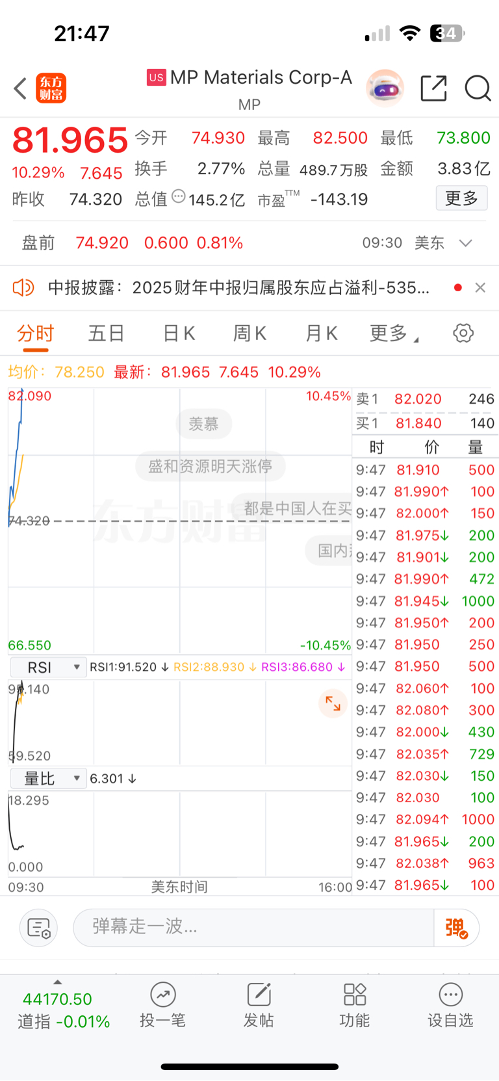This screenshot has height=1081, width=499.
Task: Tap the 均价 78.250 label
Action: point(56,372)
